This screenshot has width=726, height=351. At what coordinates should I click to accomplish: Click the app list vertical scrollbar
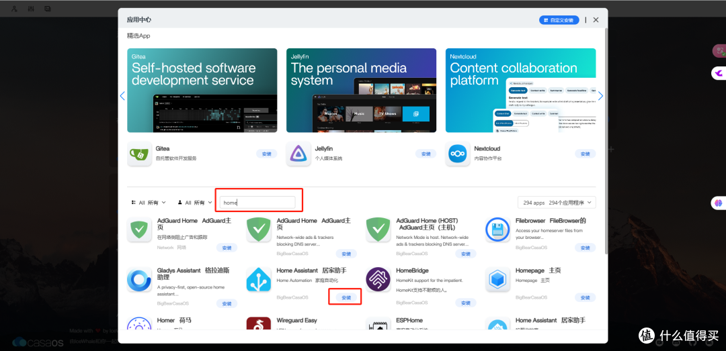point(606,140)
